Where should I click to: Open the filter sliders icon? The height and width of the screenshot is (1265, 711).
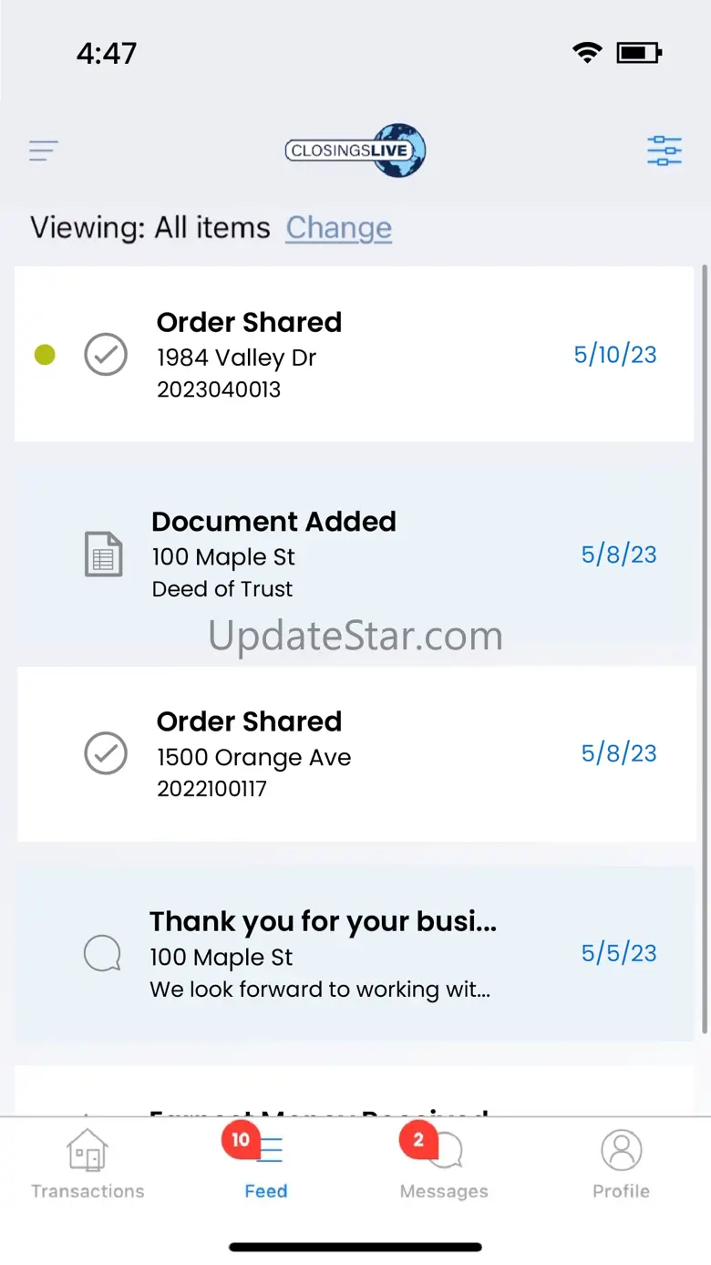(665, 150)
